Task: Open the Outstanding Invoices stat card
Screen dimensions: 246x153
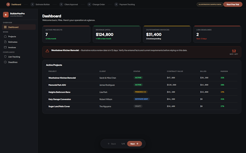Action: [167, 34]
